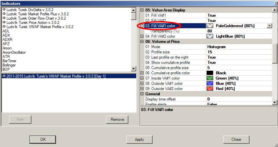278x147 pixels.
Task: Click the Remove button
Action: 117,119
